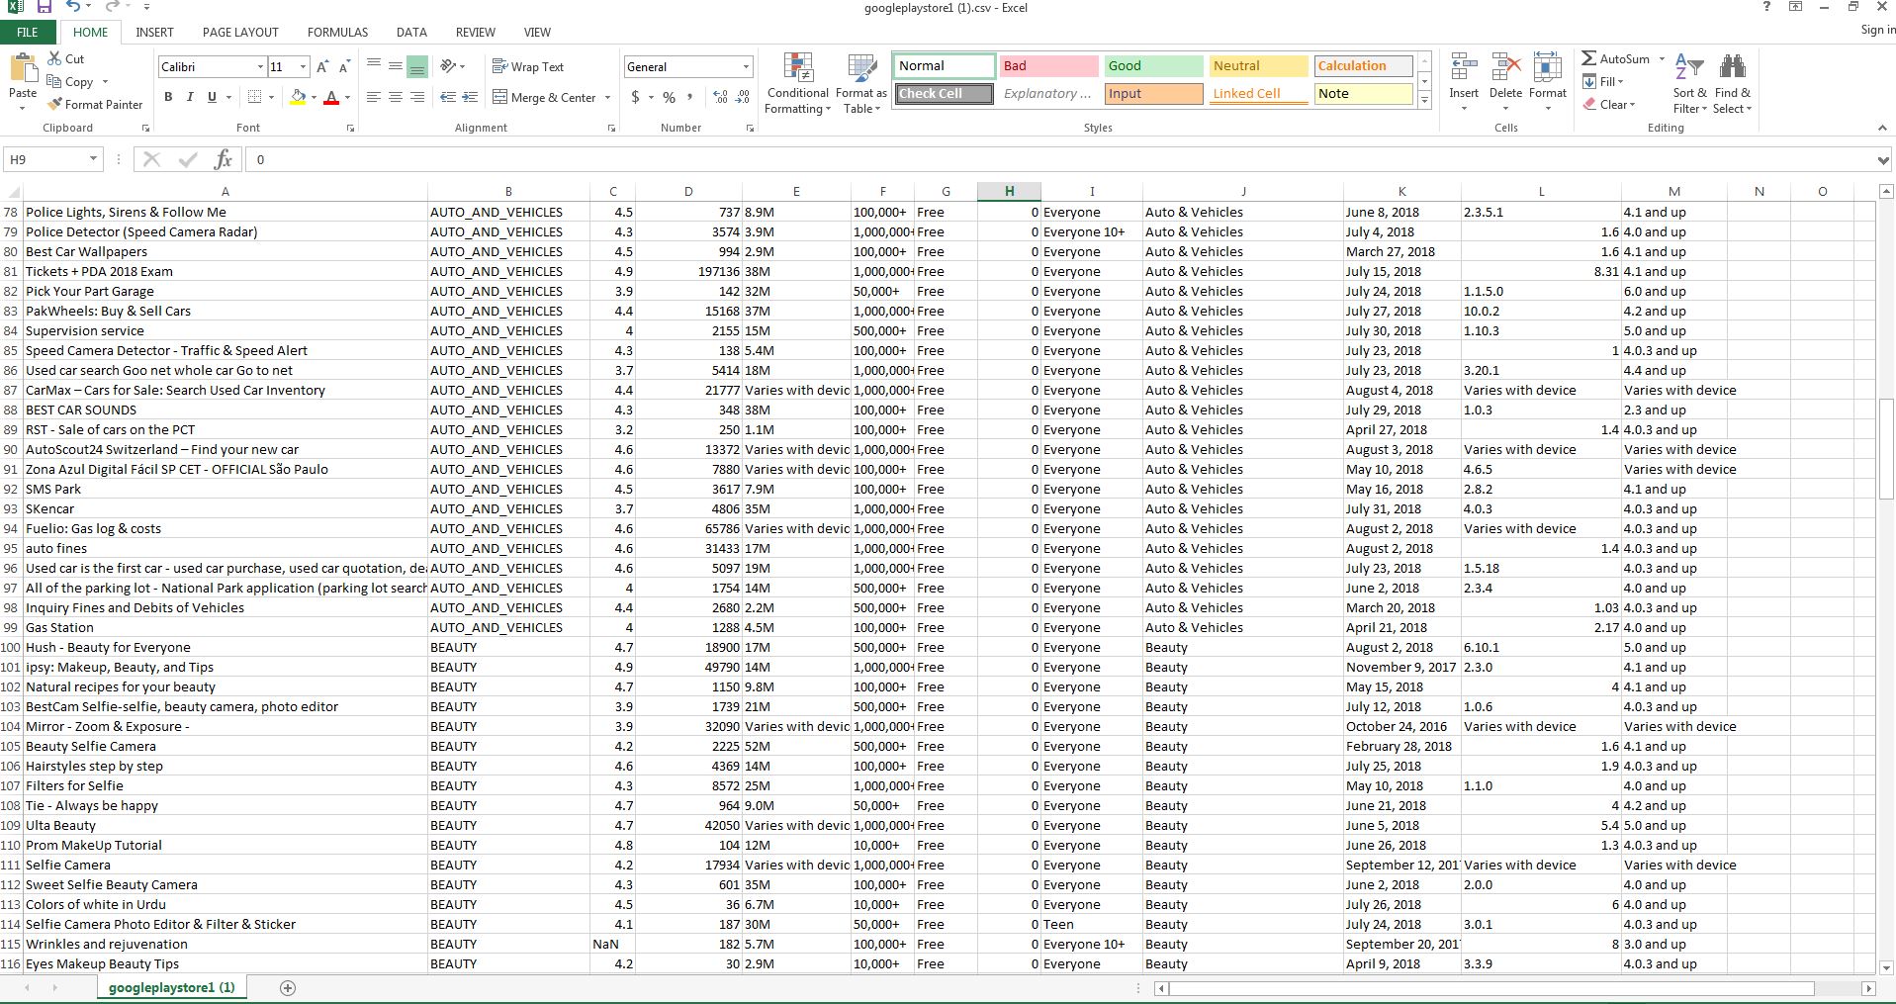Toggle Merge & Center

pos(545,97)
